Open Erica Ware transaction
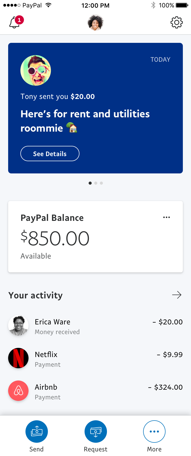191x456 pixels. pos(95,326)
